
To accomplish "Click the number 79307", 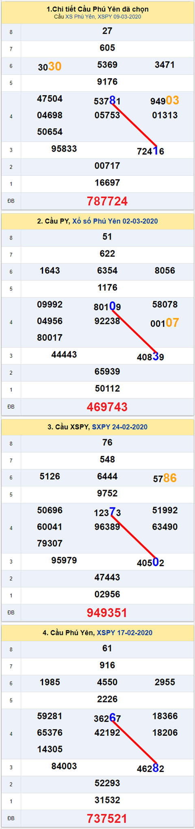I will click(x=50, y=544).
